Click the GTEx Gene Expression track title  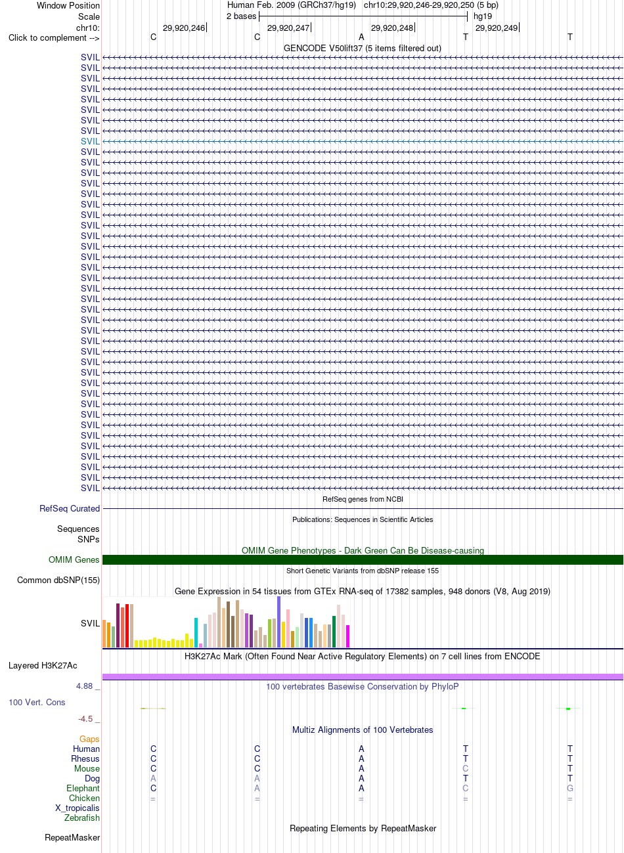[363, 592]
